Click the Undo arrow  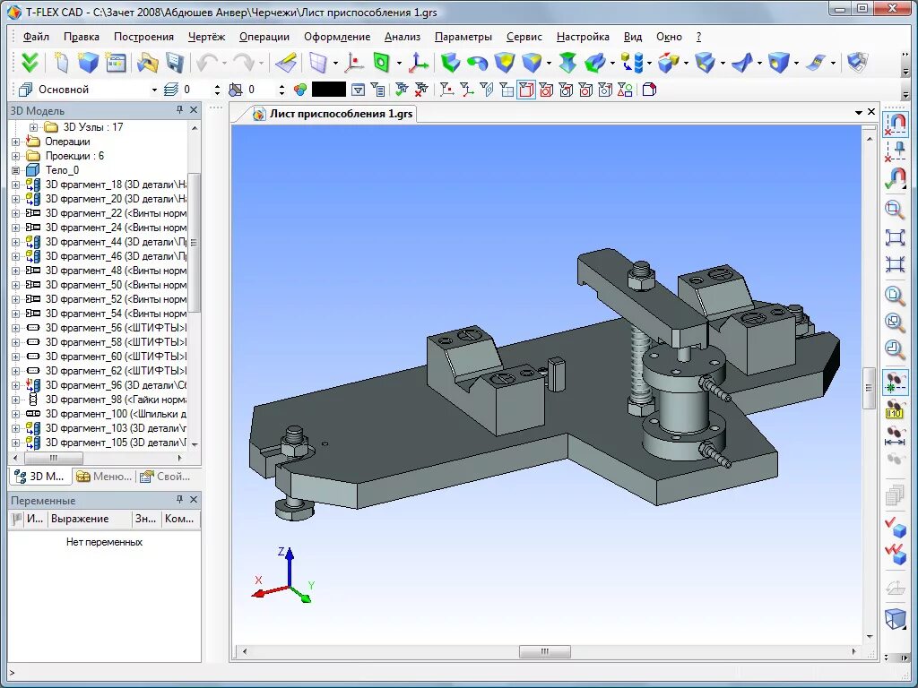point(206,62)
